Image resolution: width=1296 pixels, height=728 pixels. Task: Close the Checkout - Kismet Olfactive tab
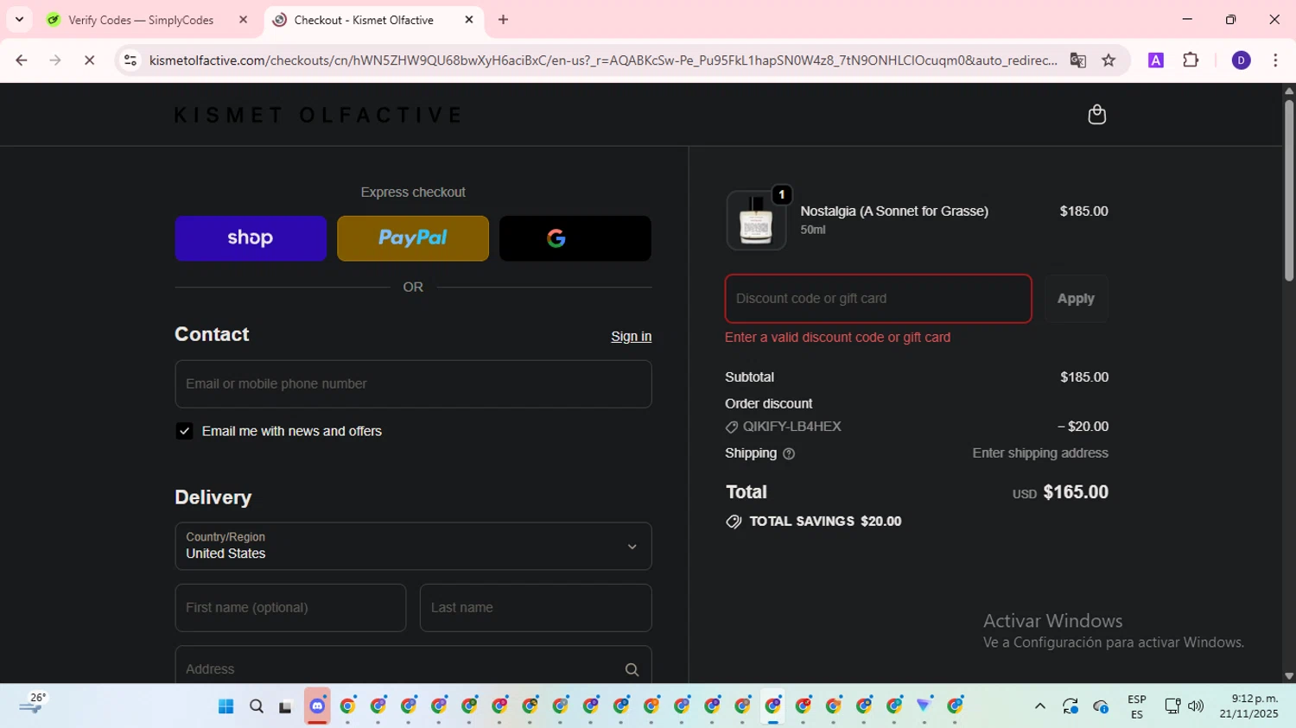[469, 20]
